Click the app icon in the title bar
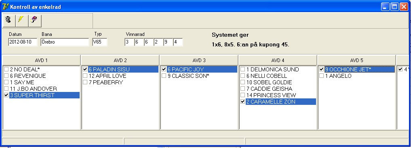Image resolution: width=411 pixels, height=148 pixels. point(5,6)
